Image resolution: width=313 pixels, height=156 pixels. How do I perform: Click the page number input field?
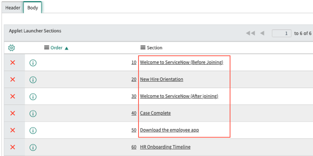[x=281, y=34]
